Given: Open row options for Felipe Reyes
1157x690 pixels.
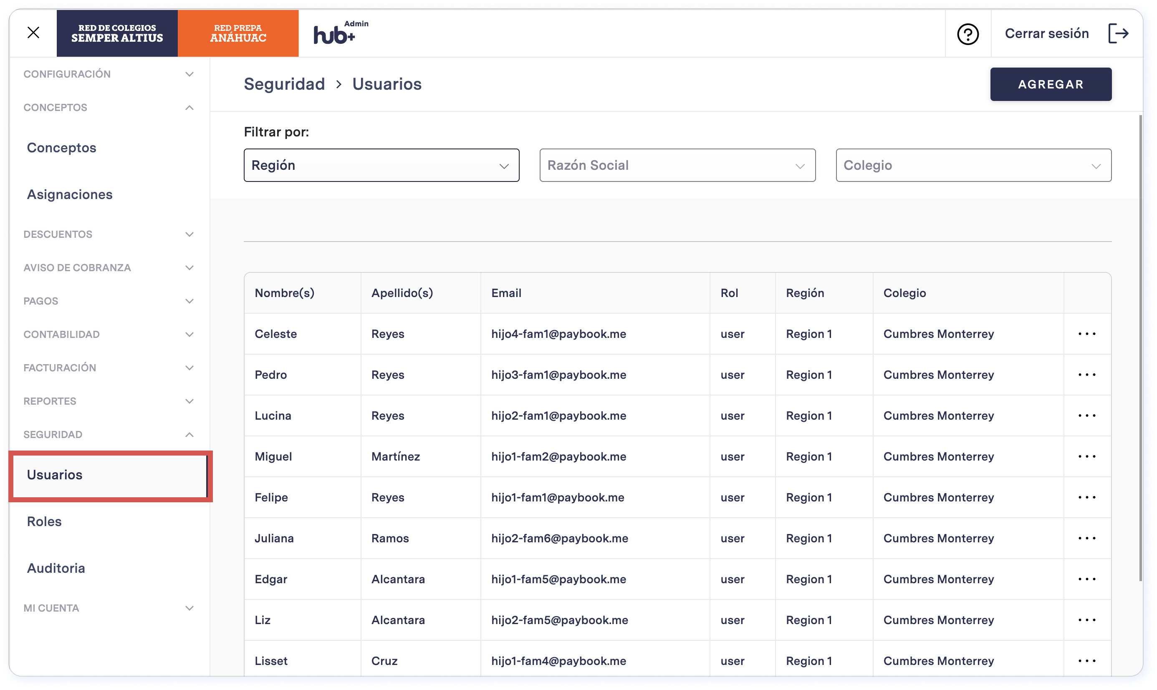Looking at the screenshot, I should tap(1087, 498).
